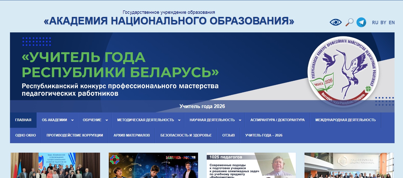Open «Противодействие коррупции» menu item
The width and height of the screenshot is (403, 178).
tap(75, 135)
